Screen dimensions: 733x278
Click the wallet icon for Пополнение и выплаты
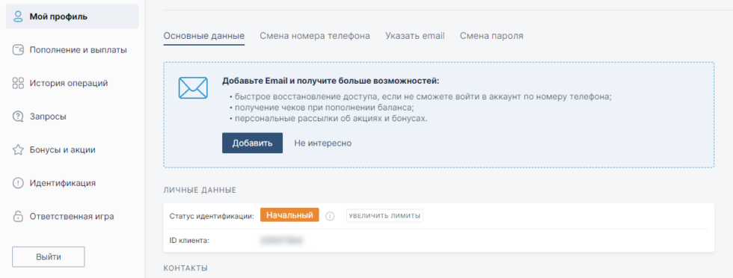(x=18, y=50)
